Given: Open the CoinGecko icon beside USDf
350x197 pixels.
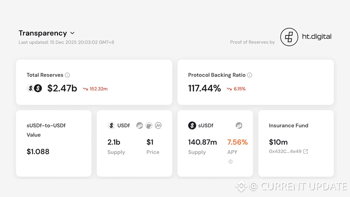Looking at the screenshot, I should click(149, 126).
